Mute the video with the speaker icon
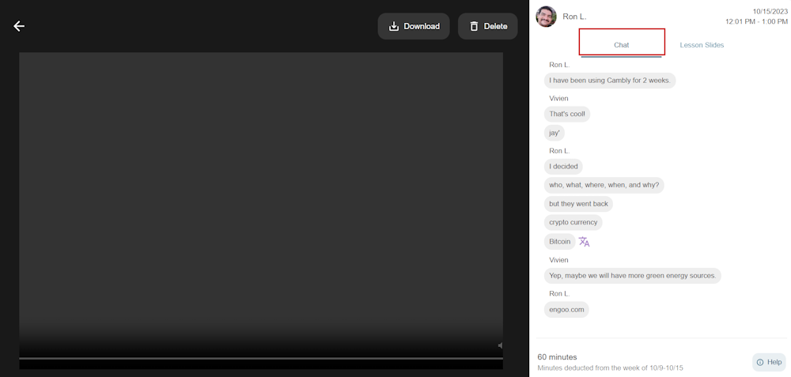Image resolution: width=791 pixels, height=377 pixels. (501, 345)
